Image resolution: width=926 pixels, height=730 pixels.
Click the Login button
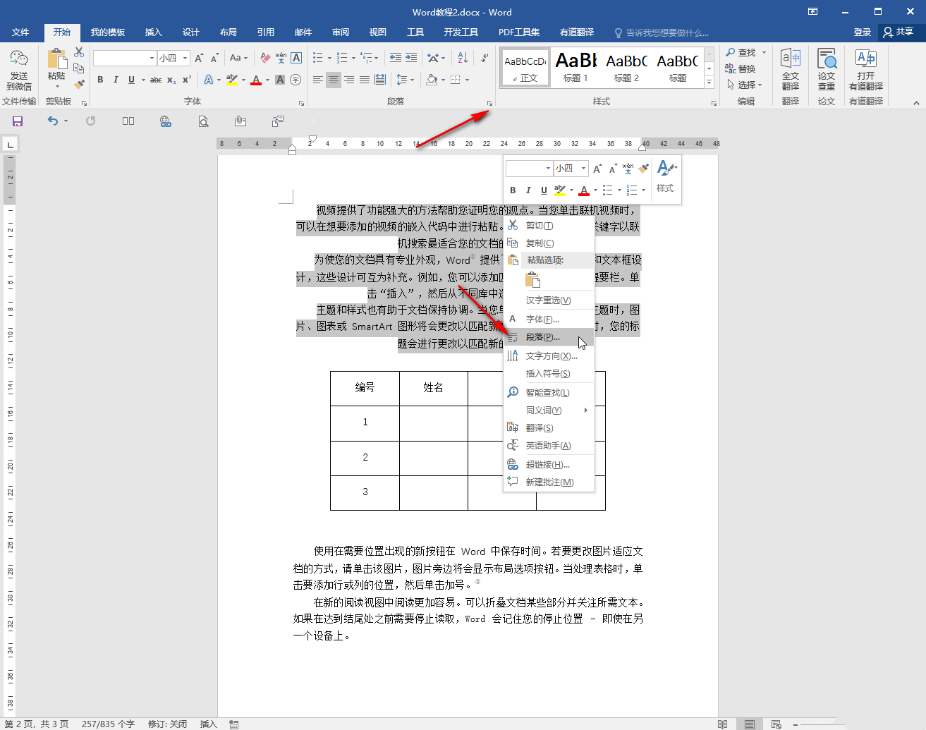coord(862,32)
